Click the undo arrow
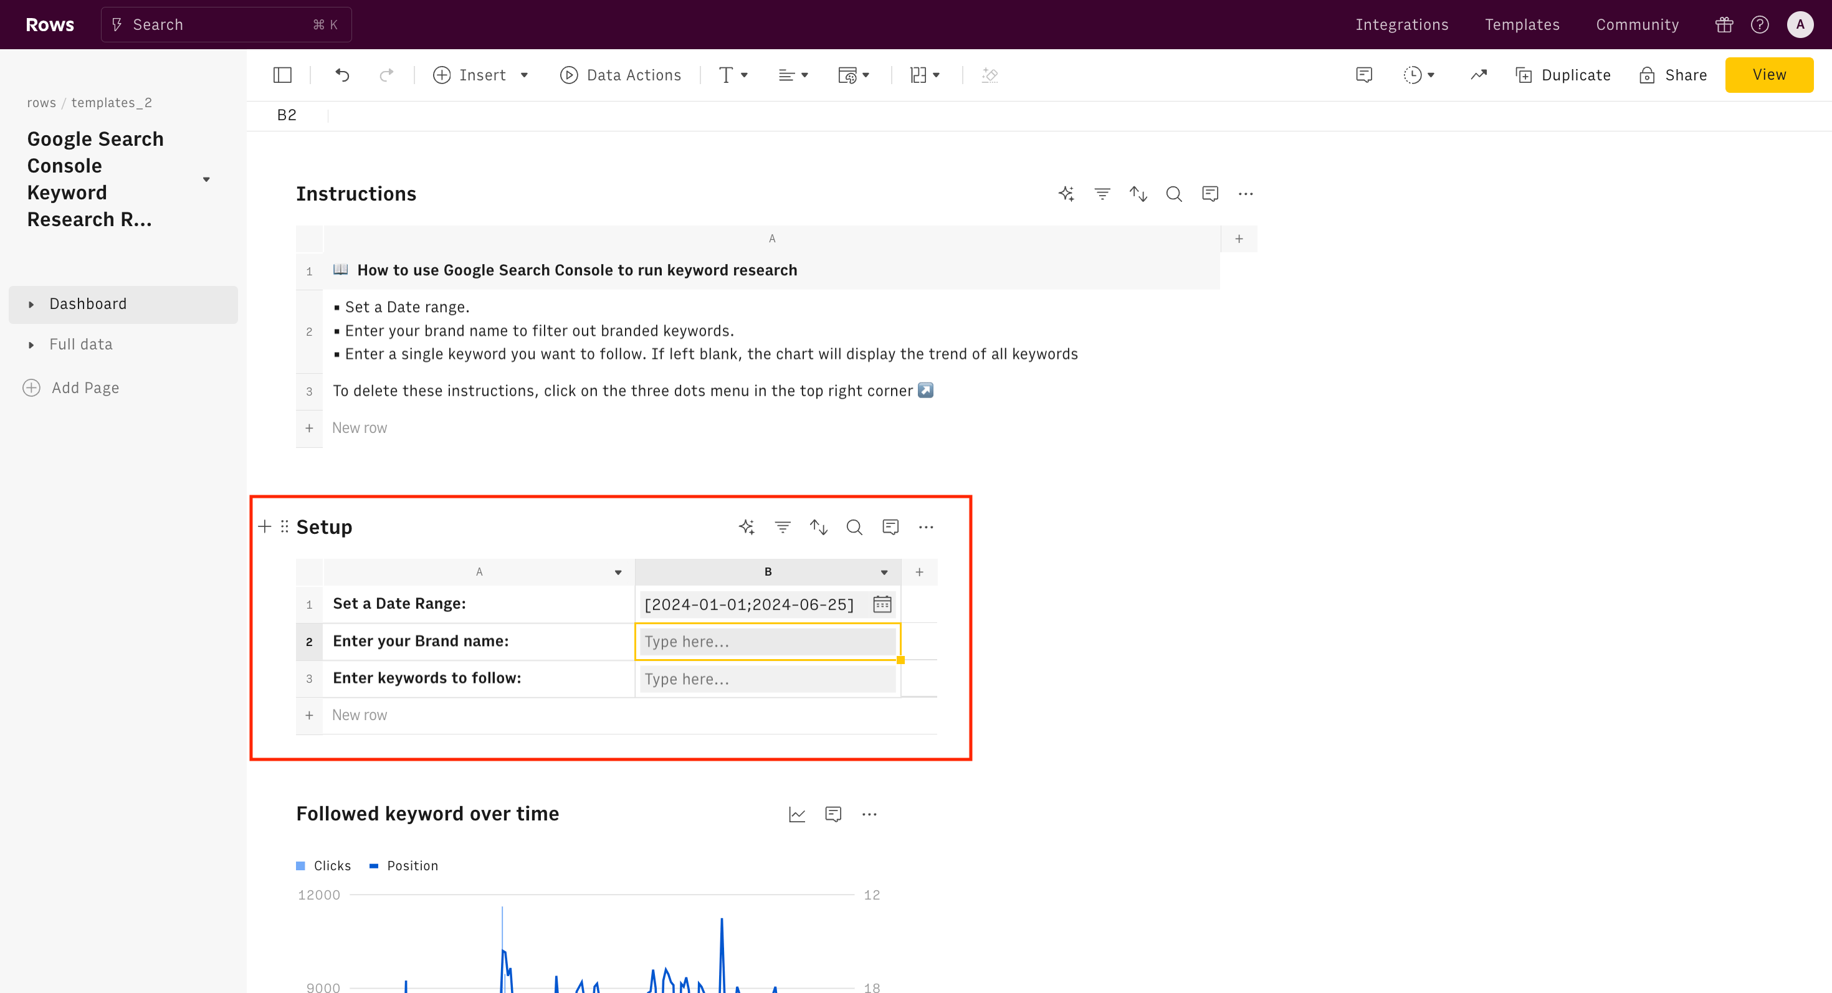 tap(342, 75)
